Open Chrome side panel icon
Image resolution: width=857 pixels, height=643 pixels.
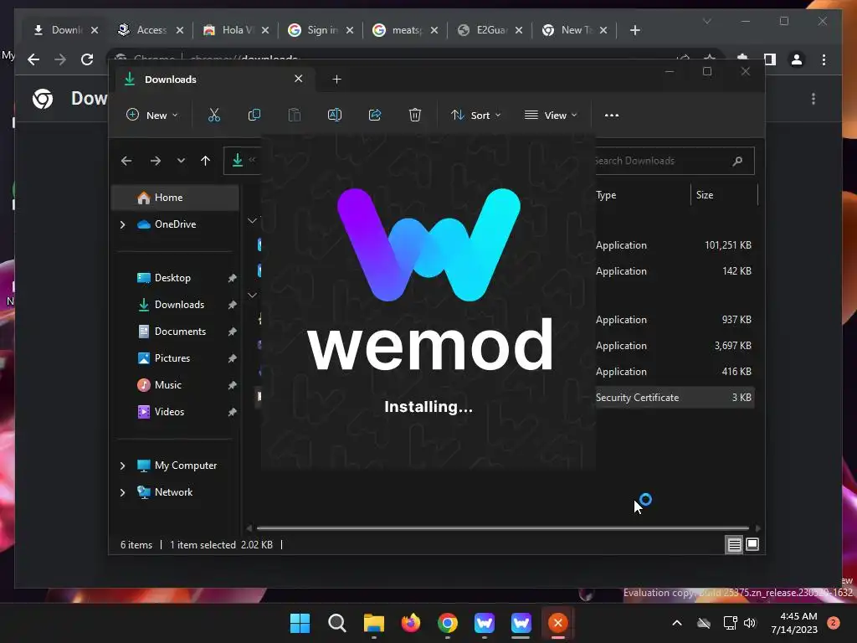(x=770, y=59)
